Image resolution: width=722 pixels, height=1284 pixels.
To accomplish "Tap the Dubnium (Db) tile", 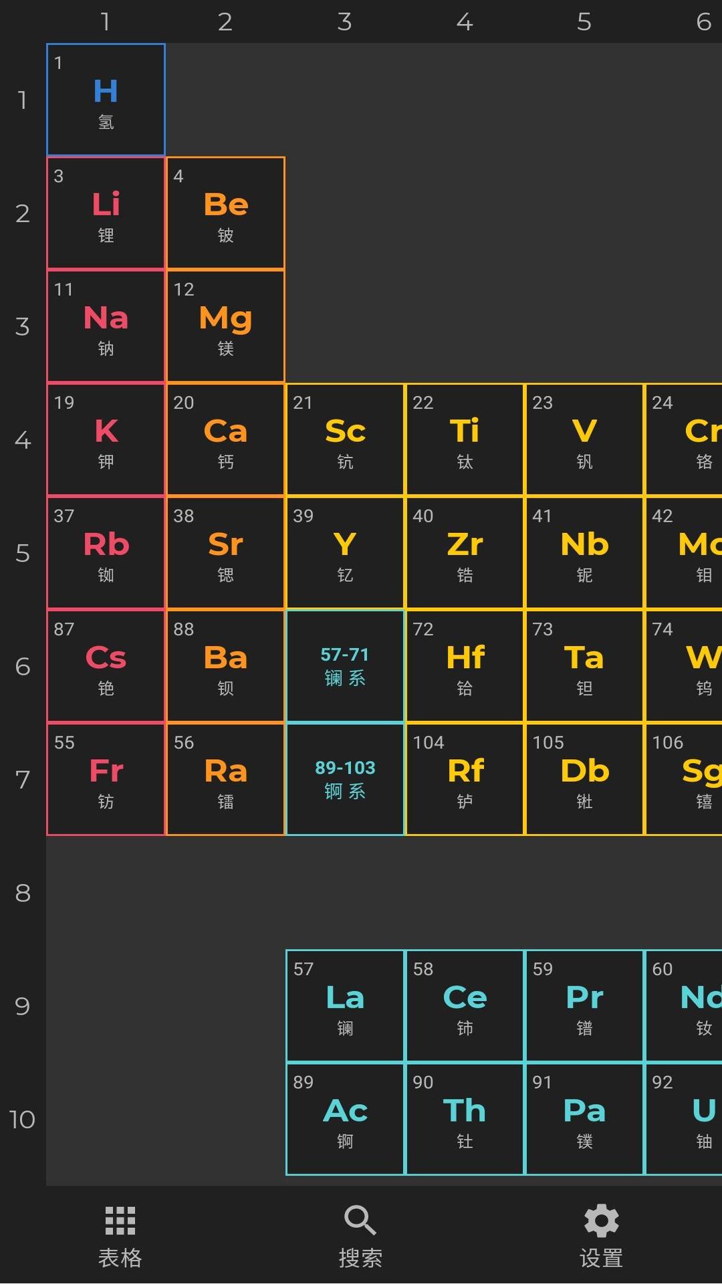I will point(584,779).
